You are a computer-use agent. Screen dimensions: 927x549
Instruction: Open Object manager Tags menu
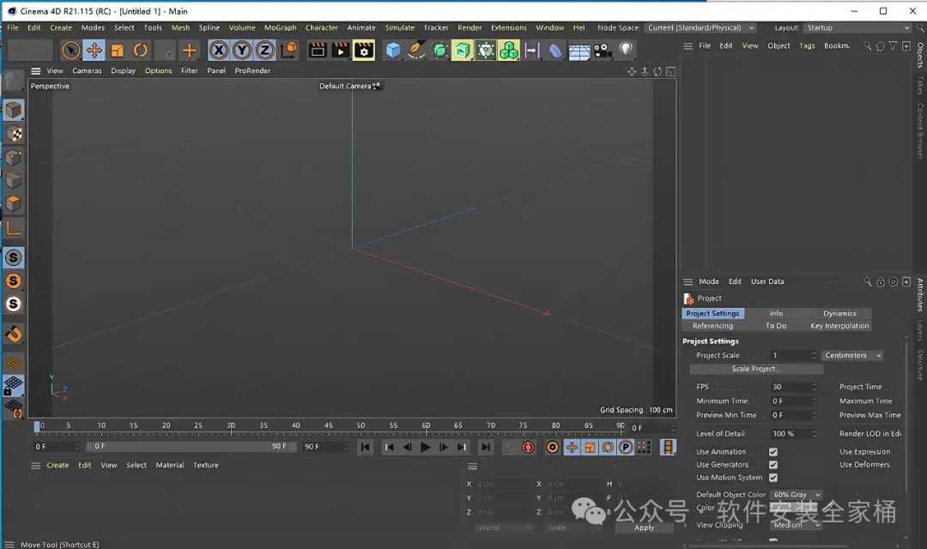click(x=807, y=45)
